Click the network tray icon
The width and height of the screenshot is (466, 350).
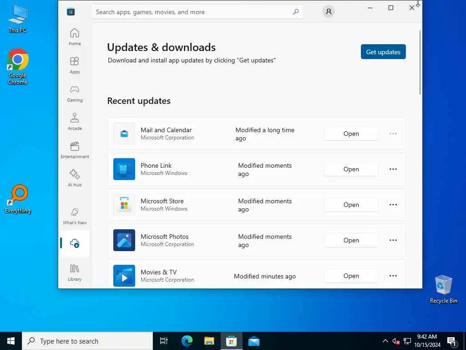tap(407, 341)
